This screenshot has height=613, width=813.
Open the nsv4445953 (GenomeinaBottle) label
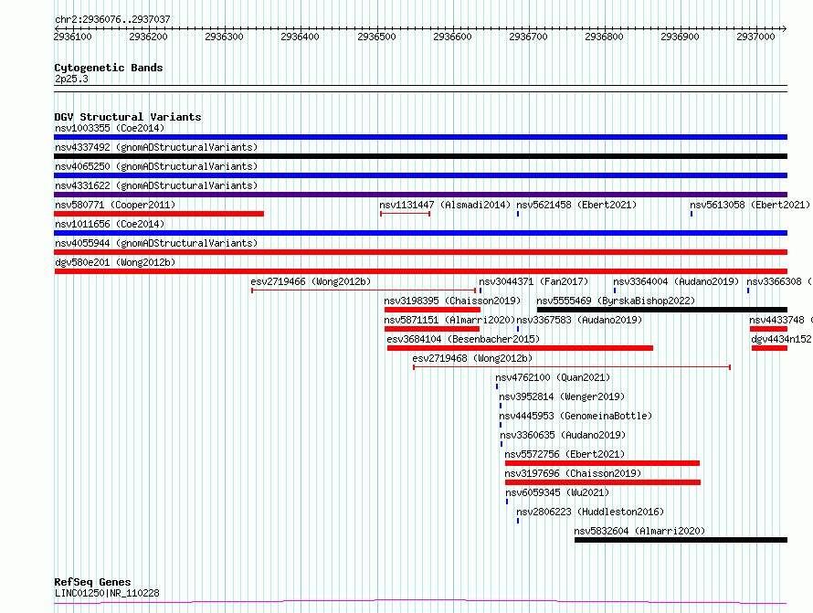575,416
